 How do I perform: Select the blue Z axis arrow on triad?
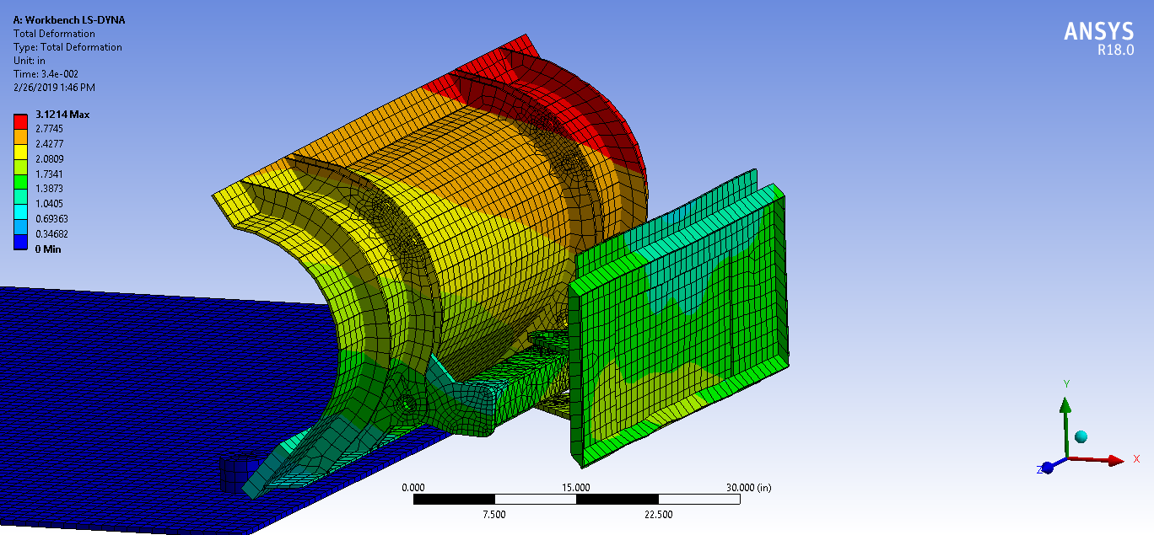coord(1049,468)
